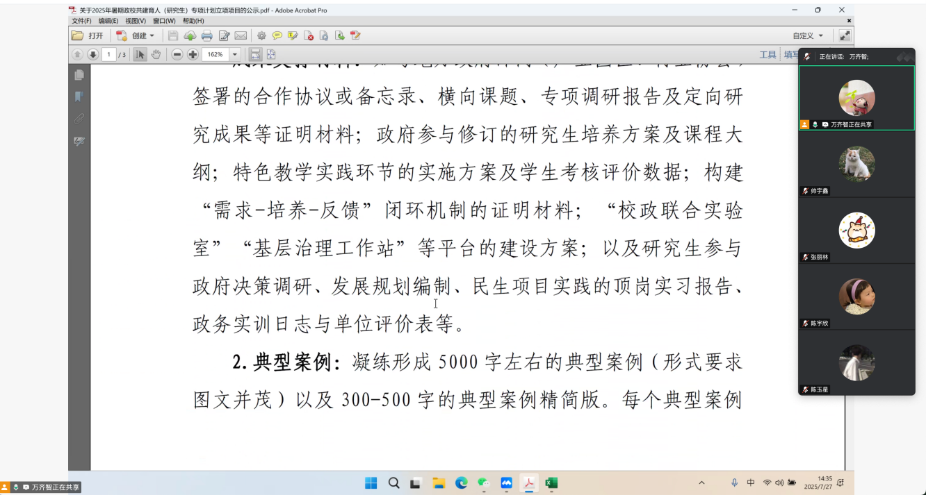Toggle fit-width scrolling mode
The width and height of the screenshot is (926, 495).
[x=255, y=54]
